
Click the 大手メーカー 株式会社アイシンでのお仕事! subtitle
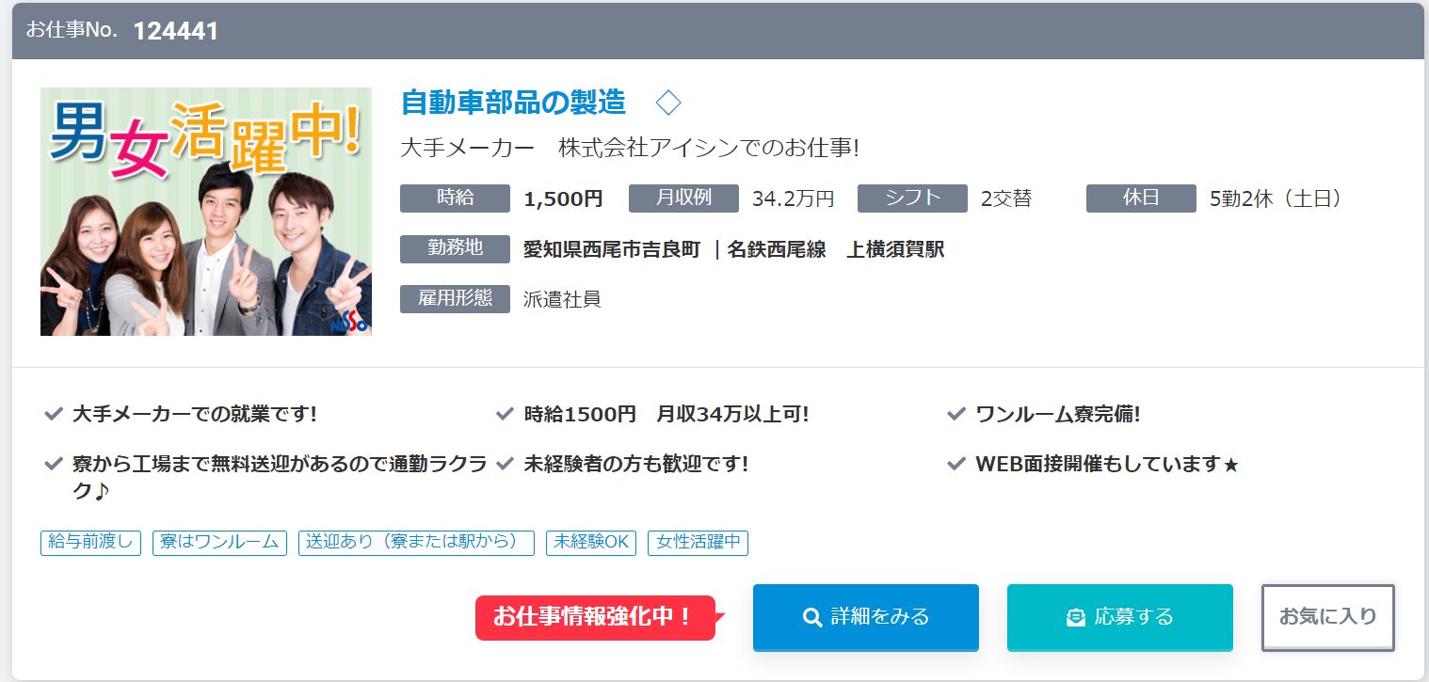point(630,148)
